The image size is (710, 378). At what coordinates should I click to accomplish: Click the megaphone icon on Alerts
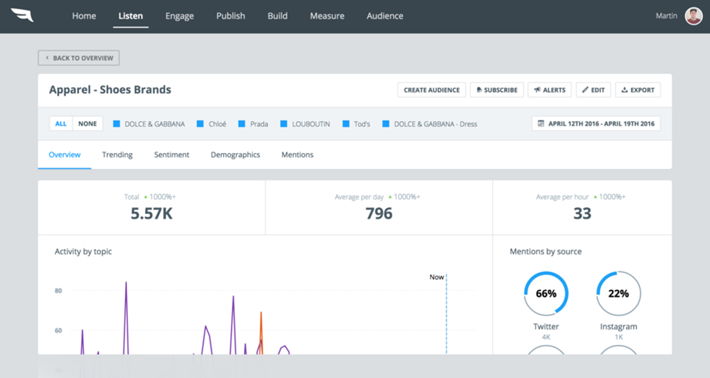coord(537,90)
